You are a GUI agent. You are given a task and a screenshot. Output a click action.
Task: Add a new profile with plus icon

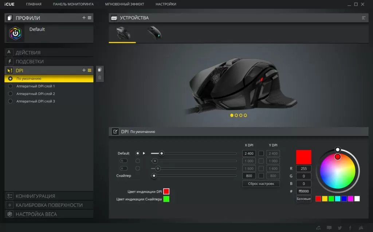click(x=84, y=17)
